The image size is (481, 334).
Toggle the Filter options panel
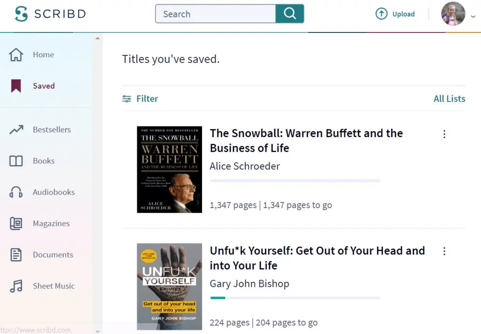click(x=140, y=99)
